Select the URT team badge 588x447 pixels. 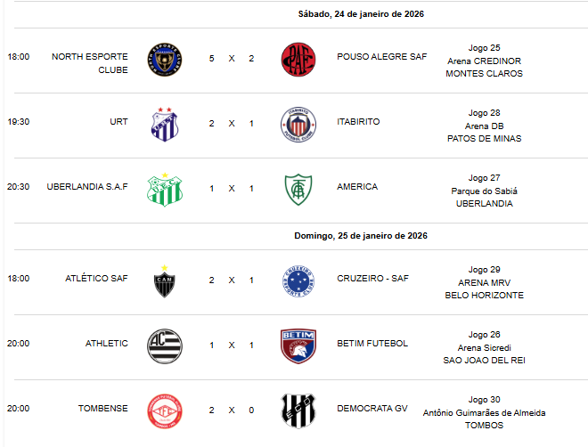[x=165, y=123]
